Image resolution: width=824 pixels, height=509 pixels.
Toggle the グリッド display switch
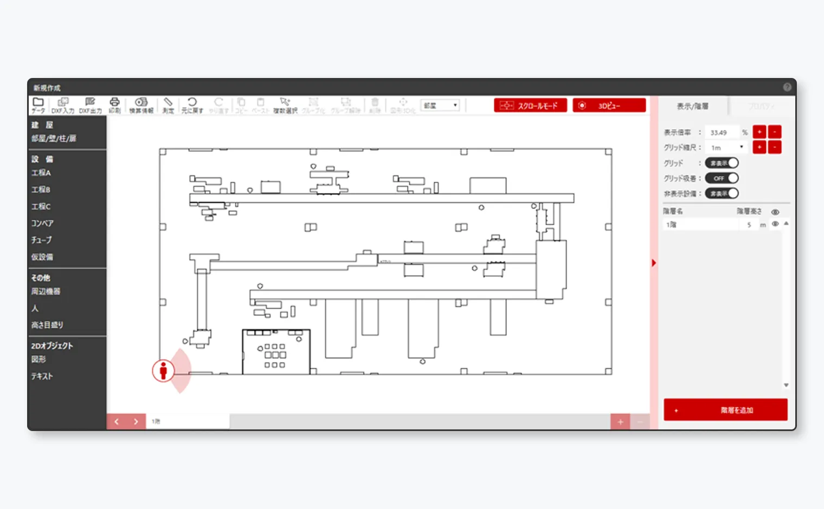tap(722, 163)
